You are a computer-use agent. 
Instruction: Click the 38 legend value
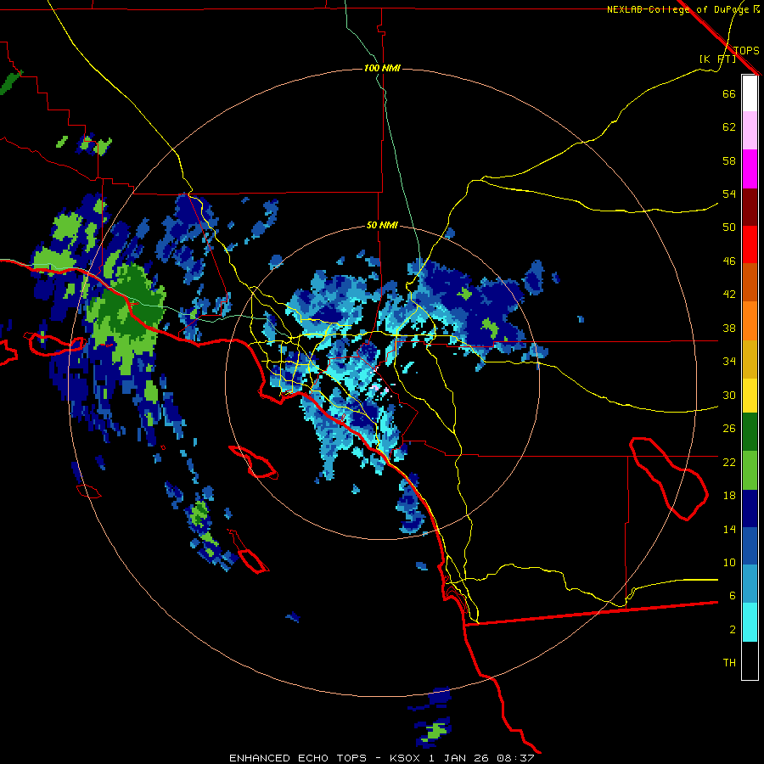coord(729,328)
